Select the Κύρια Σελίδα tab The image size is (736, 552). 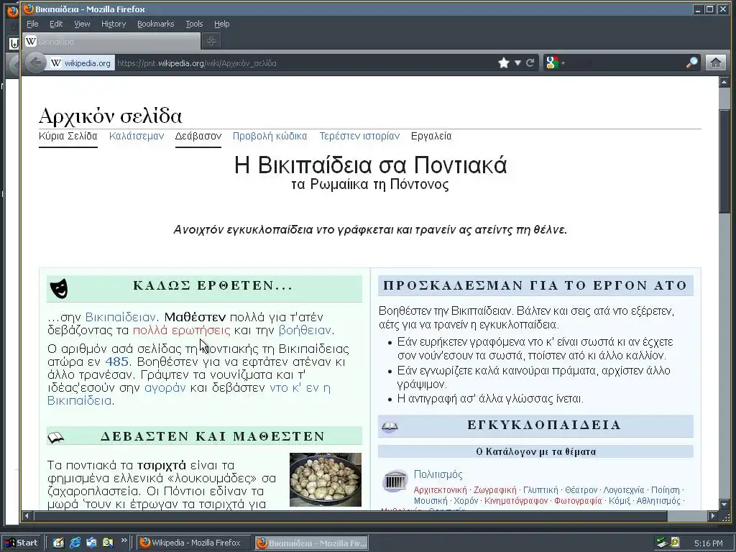[68, 136]
